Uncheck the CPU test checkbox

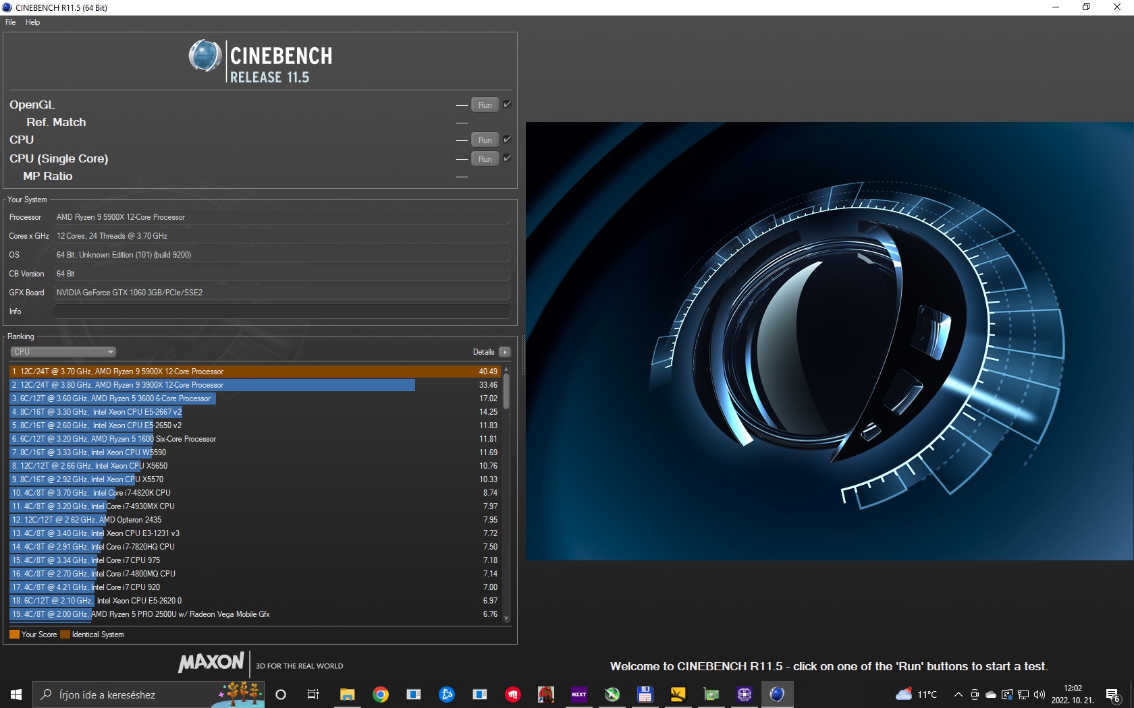click(x=507, y=139)
